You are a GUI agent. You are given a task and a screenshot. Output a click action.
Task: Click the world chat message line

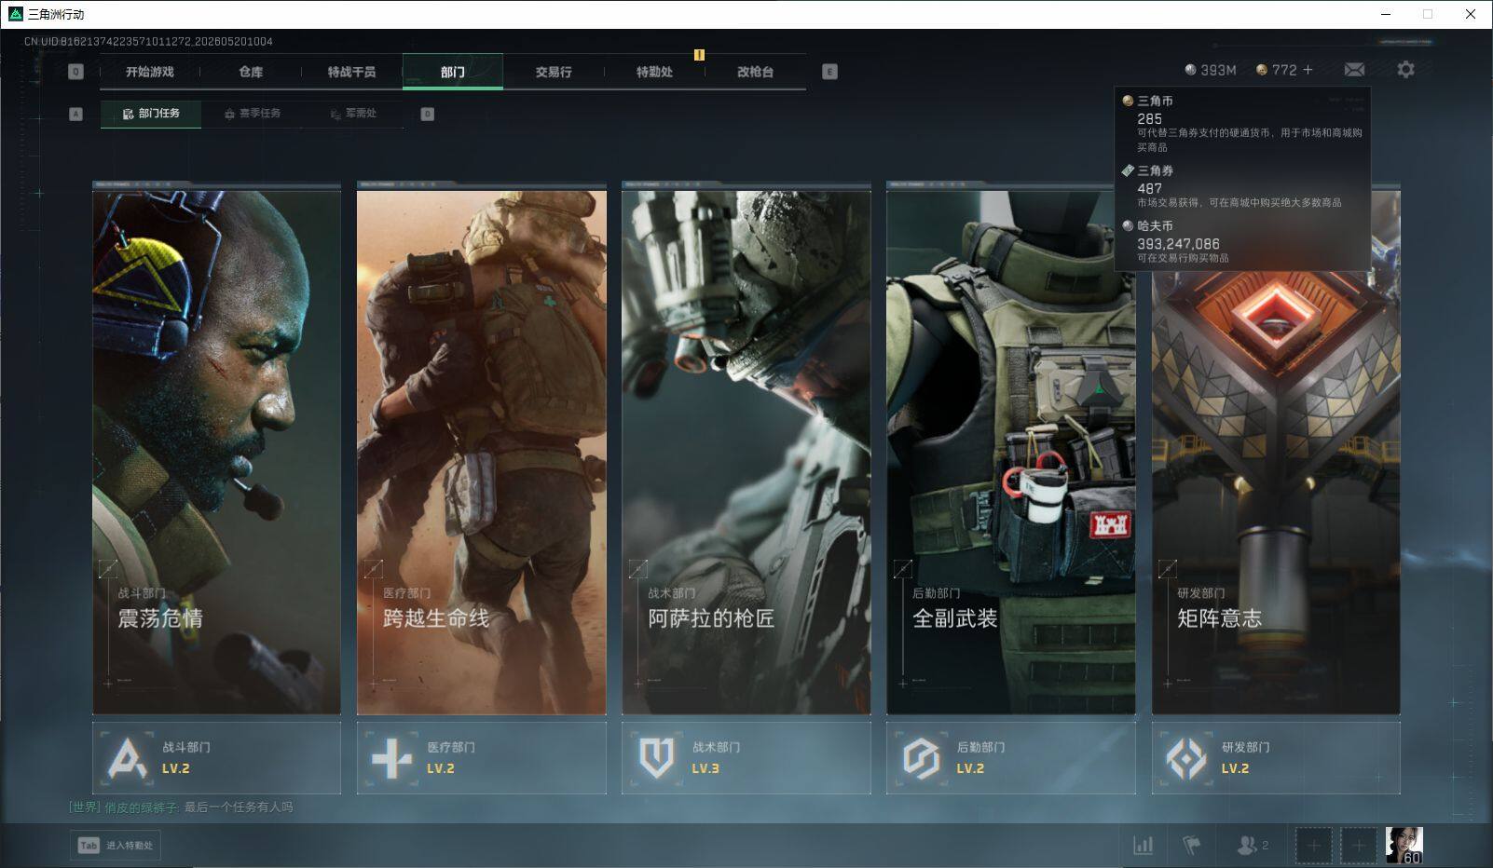pyautogui.click(x=181, y=807)
